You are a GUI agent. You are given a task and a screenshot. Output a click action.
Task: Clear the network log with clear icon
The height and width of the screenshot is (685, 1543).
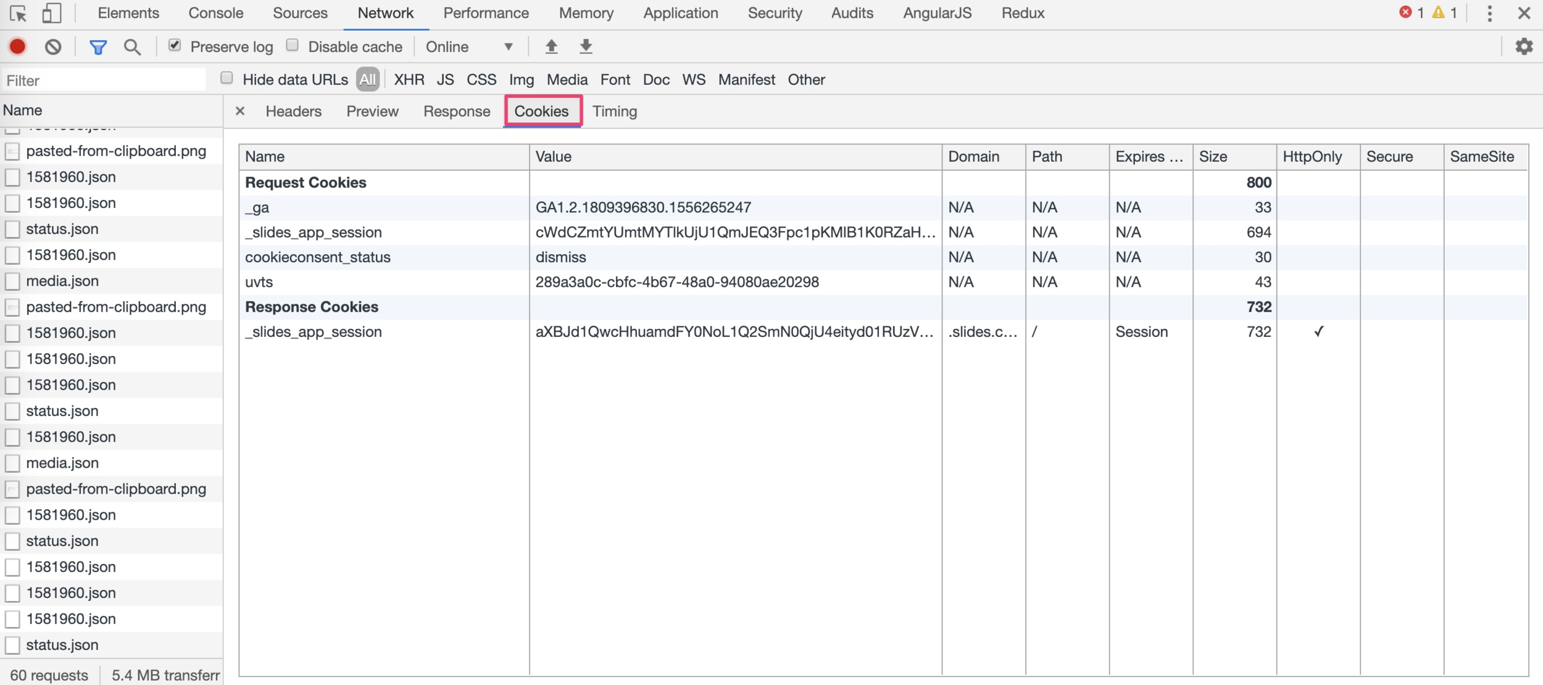tap(53, 46)
